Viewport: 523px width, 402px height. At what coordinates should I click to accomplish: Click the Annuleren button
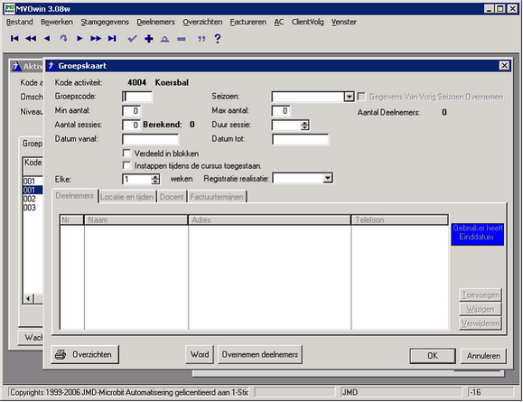coord(483,356)
